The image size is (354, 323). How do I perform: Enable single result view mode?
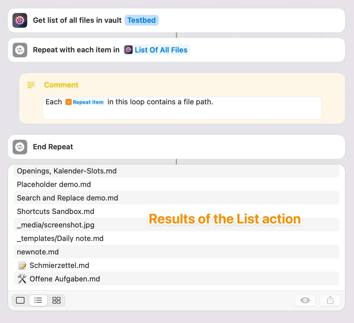tap(20, 300)
